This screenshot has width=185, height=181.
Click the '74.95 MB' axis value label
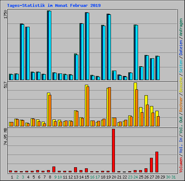coord(5,136)
